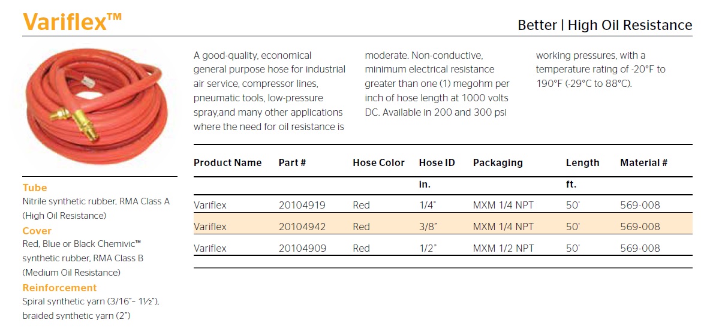
Task: Select part number 20104942 in highlighted row
Action: click(x=302, y=227)
